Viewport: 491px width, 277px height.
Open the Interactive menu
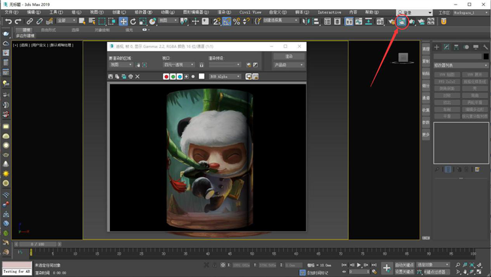(329, 12)
